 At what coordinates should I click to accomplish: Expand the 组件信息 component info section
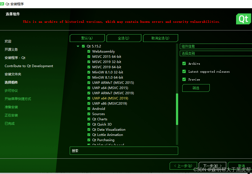[216, 46]
